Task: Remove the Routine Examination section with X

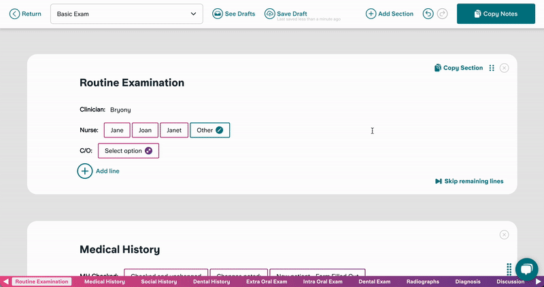Action: (504, 68)
